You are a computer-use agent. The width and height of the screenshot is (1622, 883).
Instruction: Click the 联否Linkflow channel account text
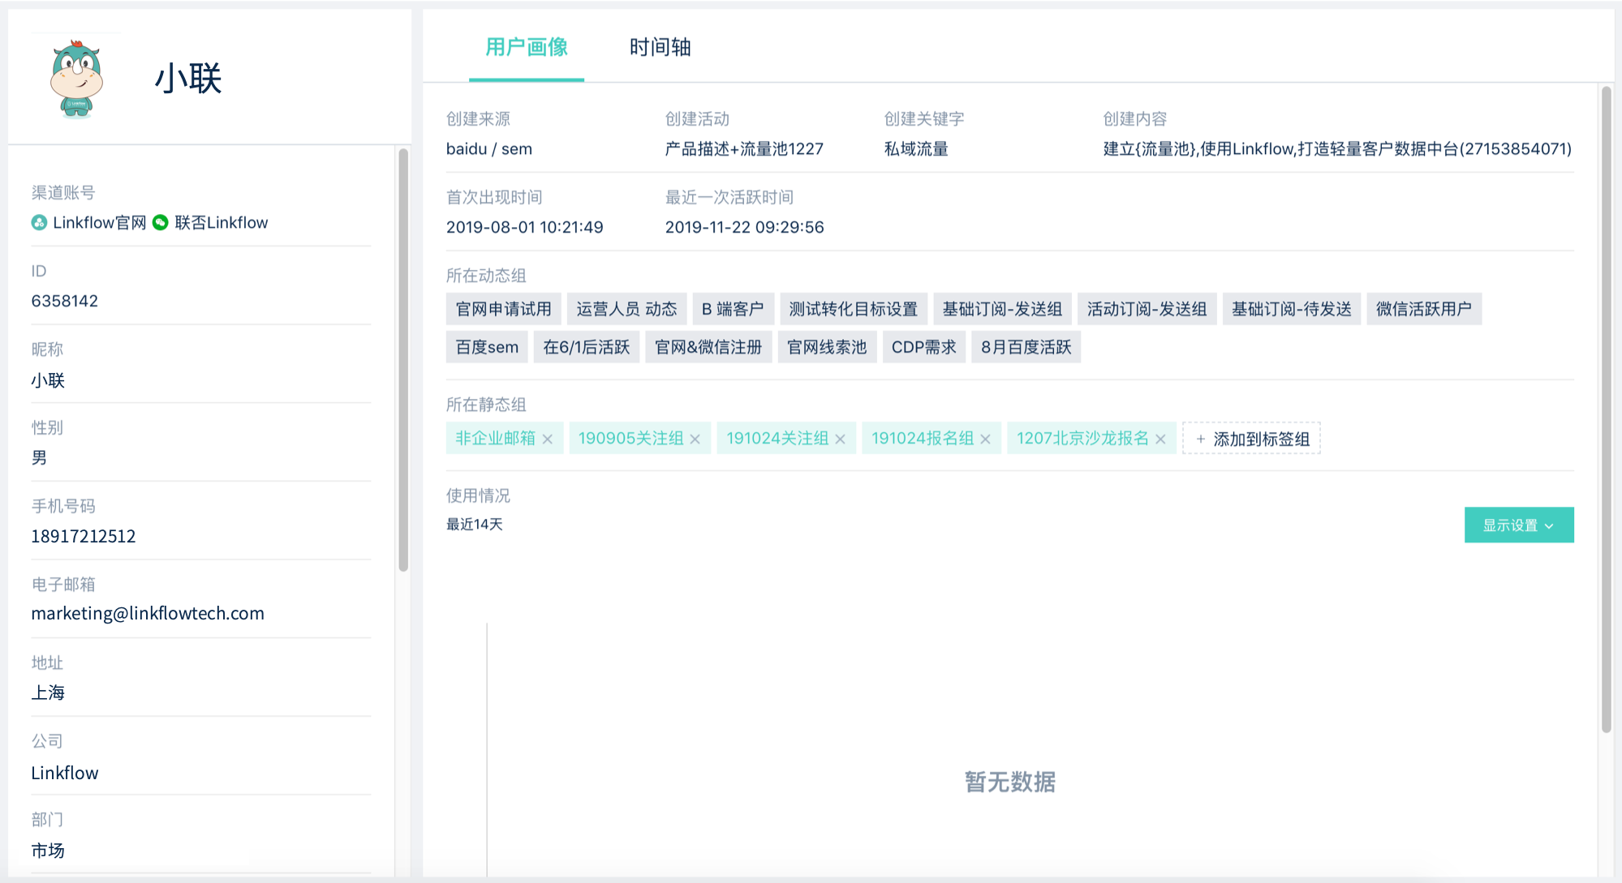pyautogui.click(x=221, y=222)
